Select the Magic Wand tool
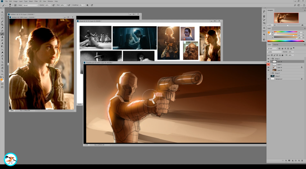 2,22
